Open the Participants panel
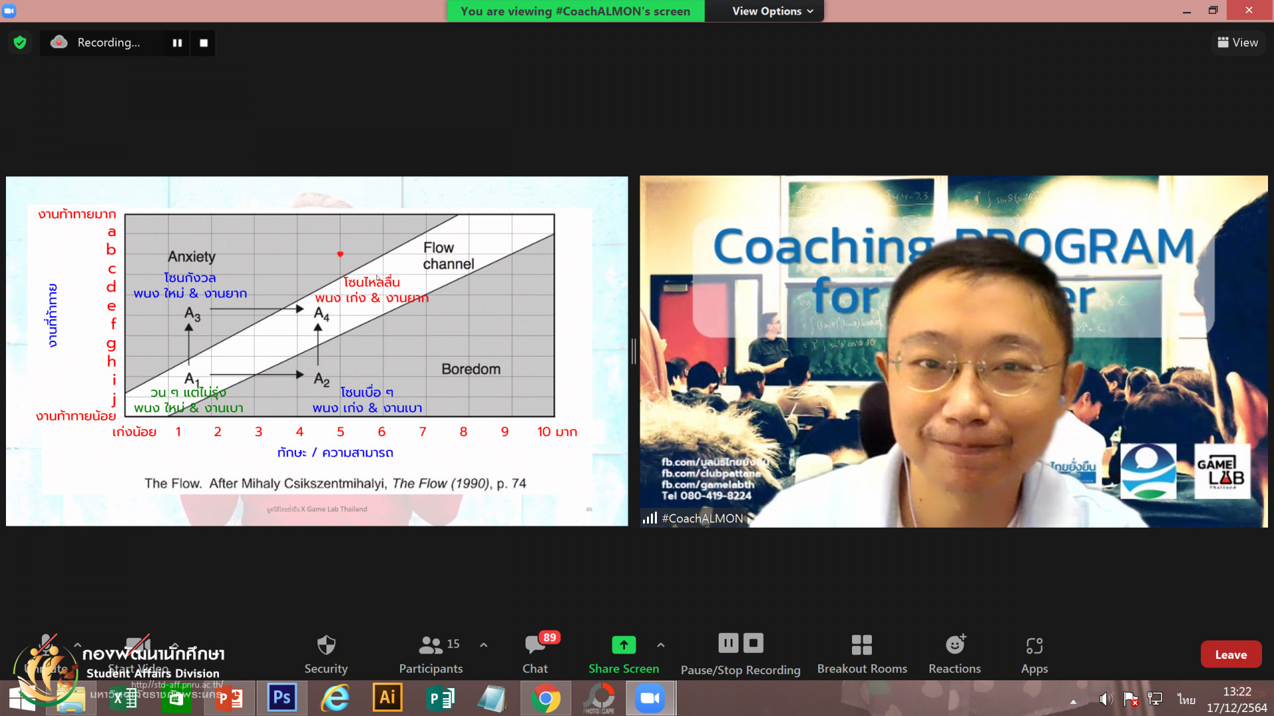The image size is (1274, 716). tap(431, 645)
